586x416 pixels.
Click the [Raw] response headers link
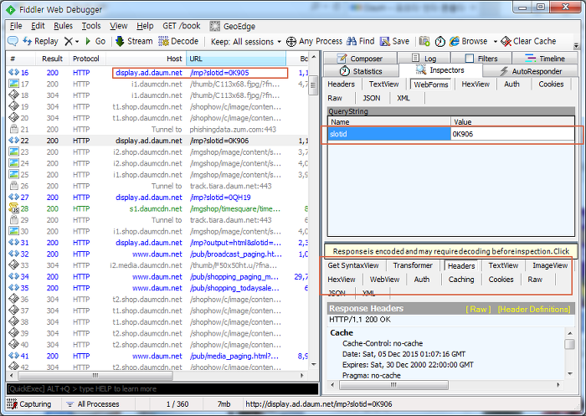[x=478, y=309]
